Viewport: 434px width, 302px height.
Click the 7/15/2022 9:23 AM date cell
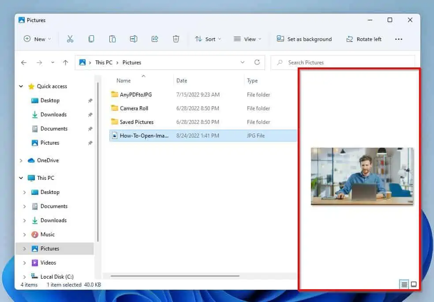[x=198, y=95]
